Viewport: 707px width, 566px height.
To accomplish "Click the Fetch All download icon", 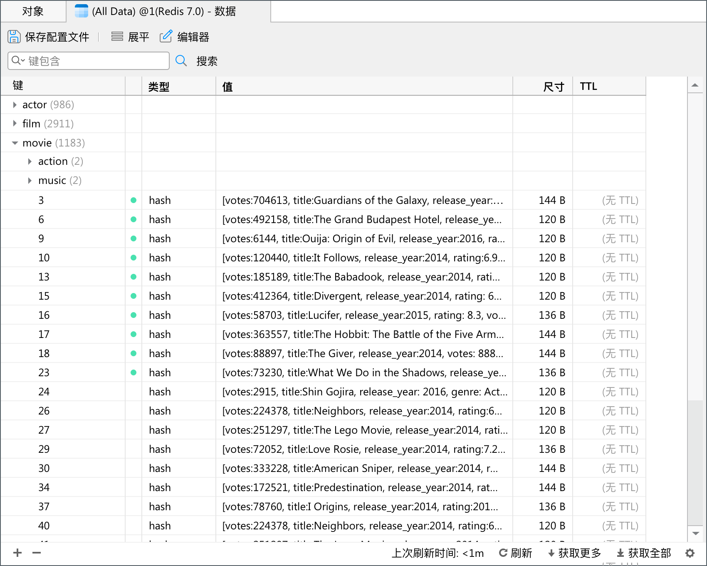I will tap(620, 553).
